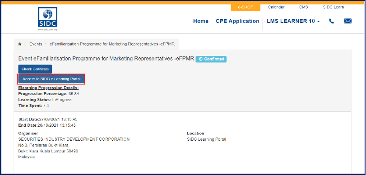Open the envelope mail icon
Viewport: 366px width, 175px height.
click(x=347, y=21)
